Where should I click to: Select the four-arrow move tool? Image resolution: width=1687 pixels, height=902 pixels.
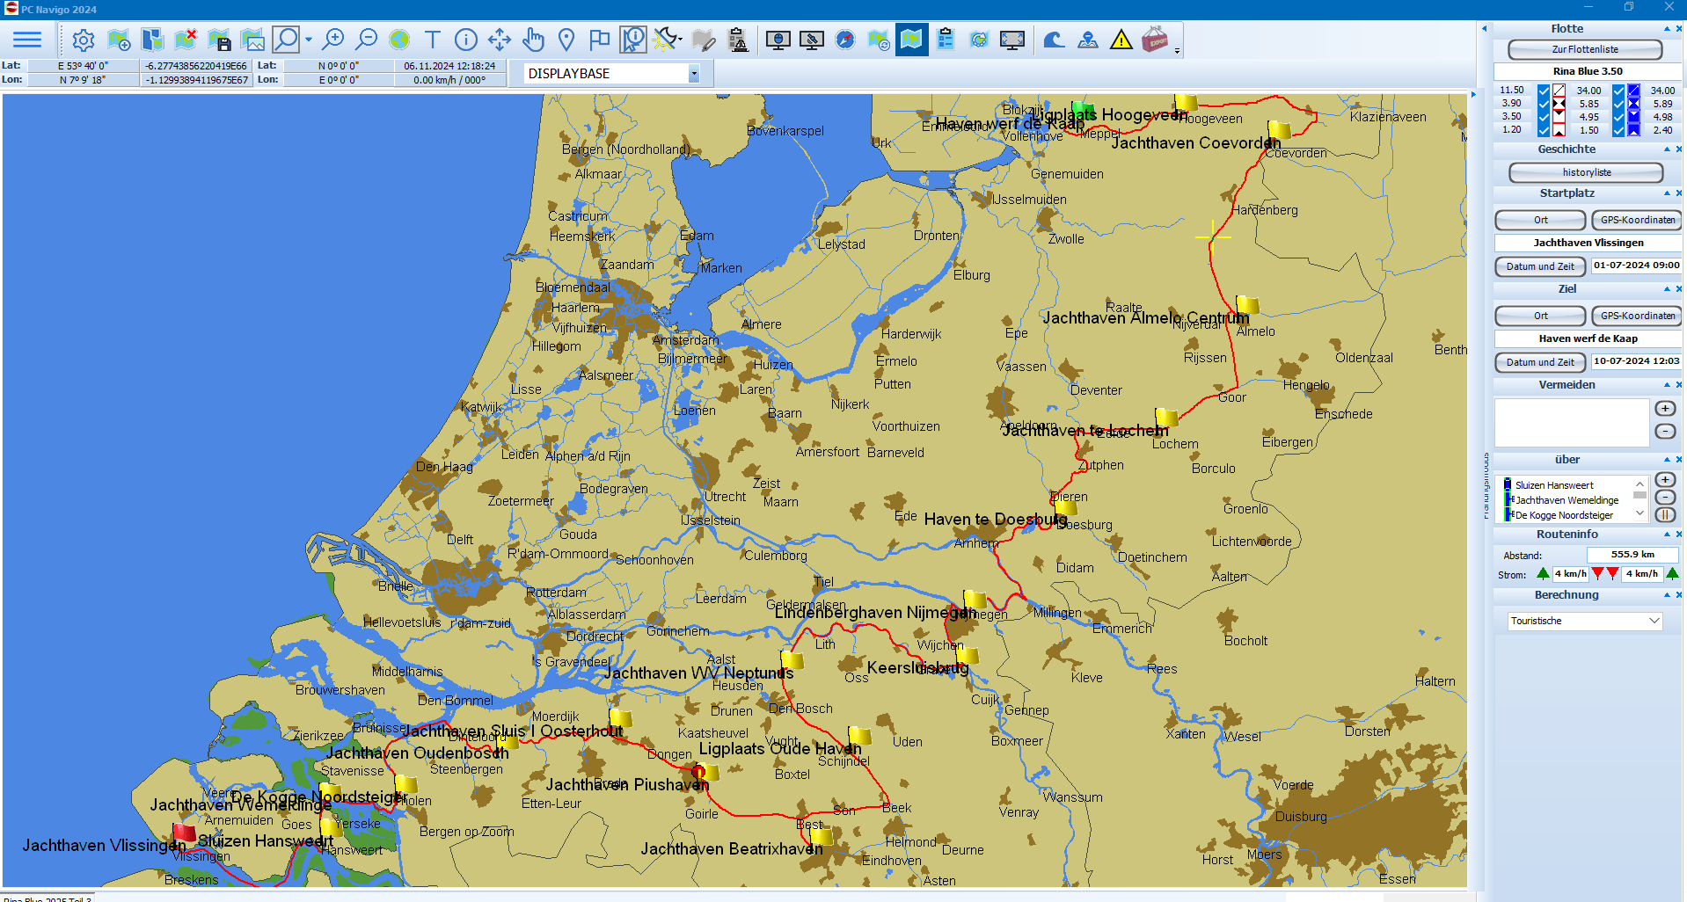[500, 40]
